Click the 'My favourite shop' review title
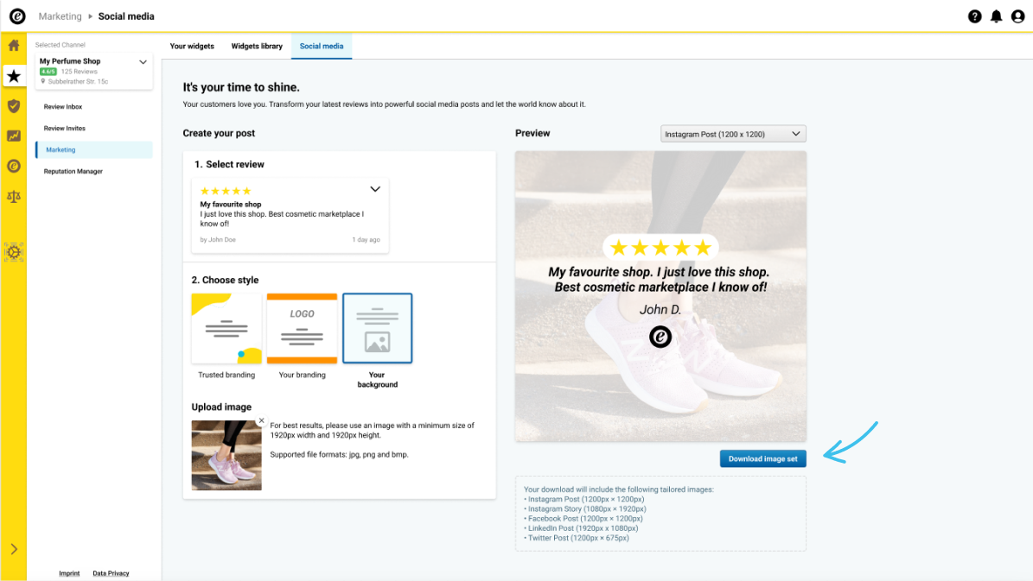 click(x=231, y=204)
